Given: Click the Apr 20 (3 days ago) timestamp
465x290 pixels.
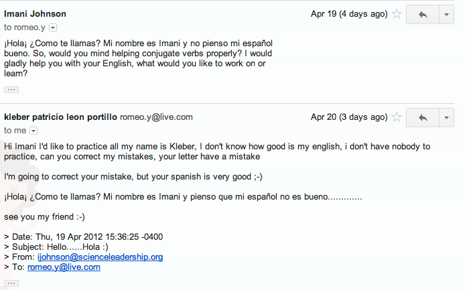Looking at the screenshot, I should (x=349, y=117).
